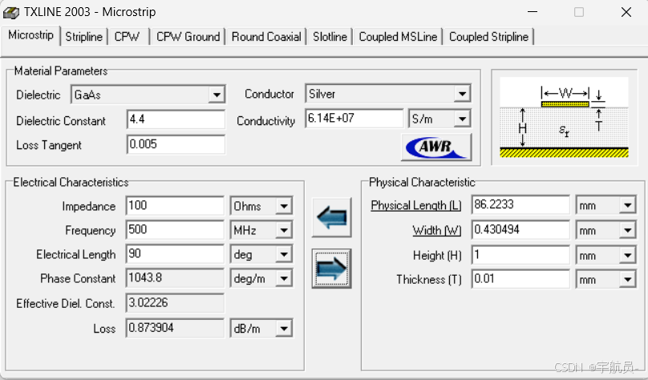The width and height of the screenshot is (648, 380).
Task: Click the Phase Constant field 1043.8
Action: 175,278
